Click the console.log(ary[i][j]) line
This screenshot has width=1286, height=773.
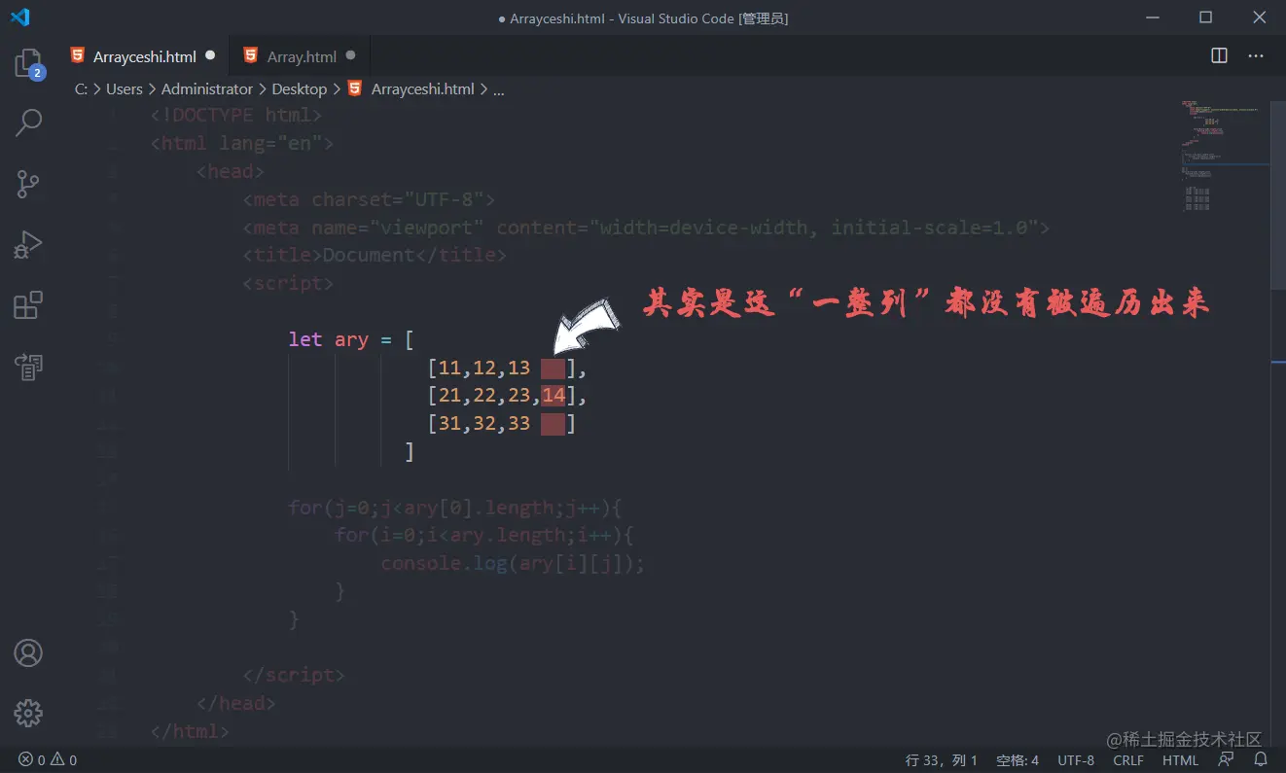(513, 563)
